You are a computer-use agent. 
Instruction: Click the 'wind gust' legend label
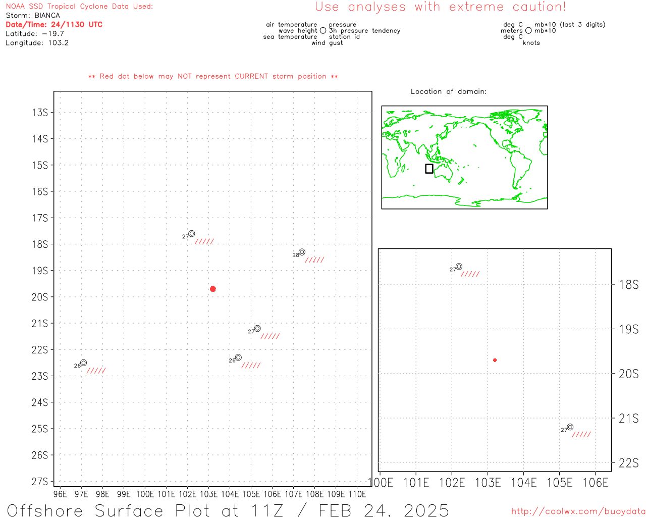tap(327, 43)
